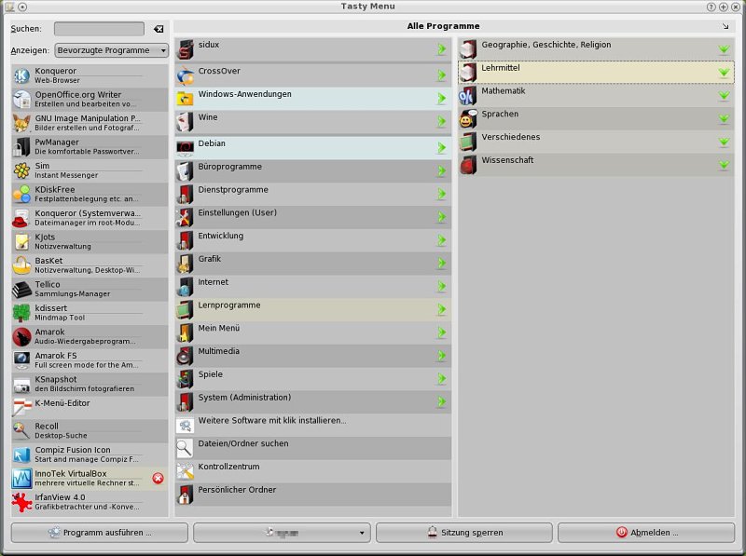The width and height of the screenshot is (746, 556).
Task: Expand Dienstprogramme submenu arrow
Action: 442,194
